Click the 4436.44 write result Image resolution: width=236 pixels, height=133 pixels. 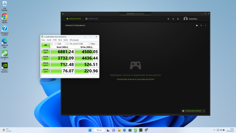coord(86,58)
